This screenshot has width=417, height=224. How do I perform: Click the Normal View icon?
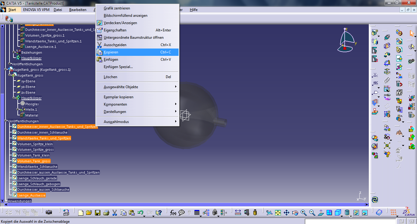pos(321,212)
